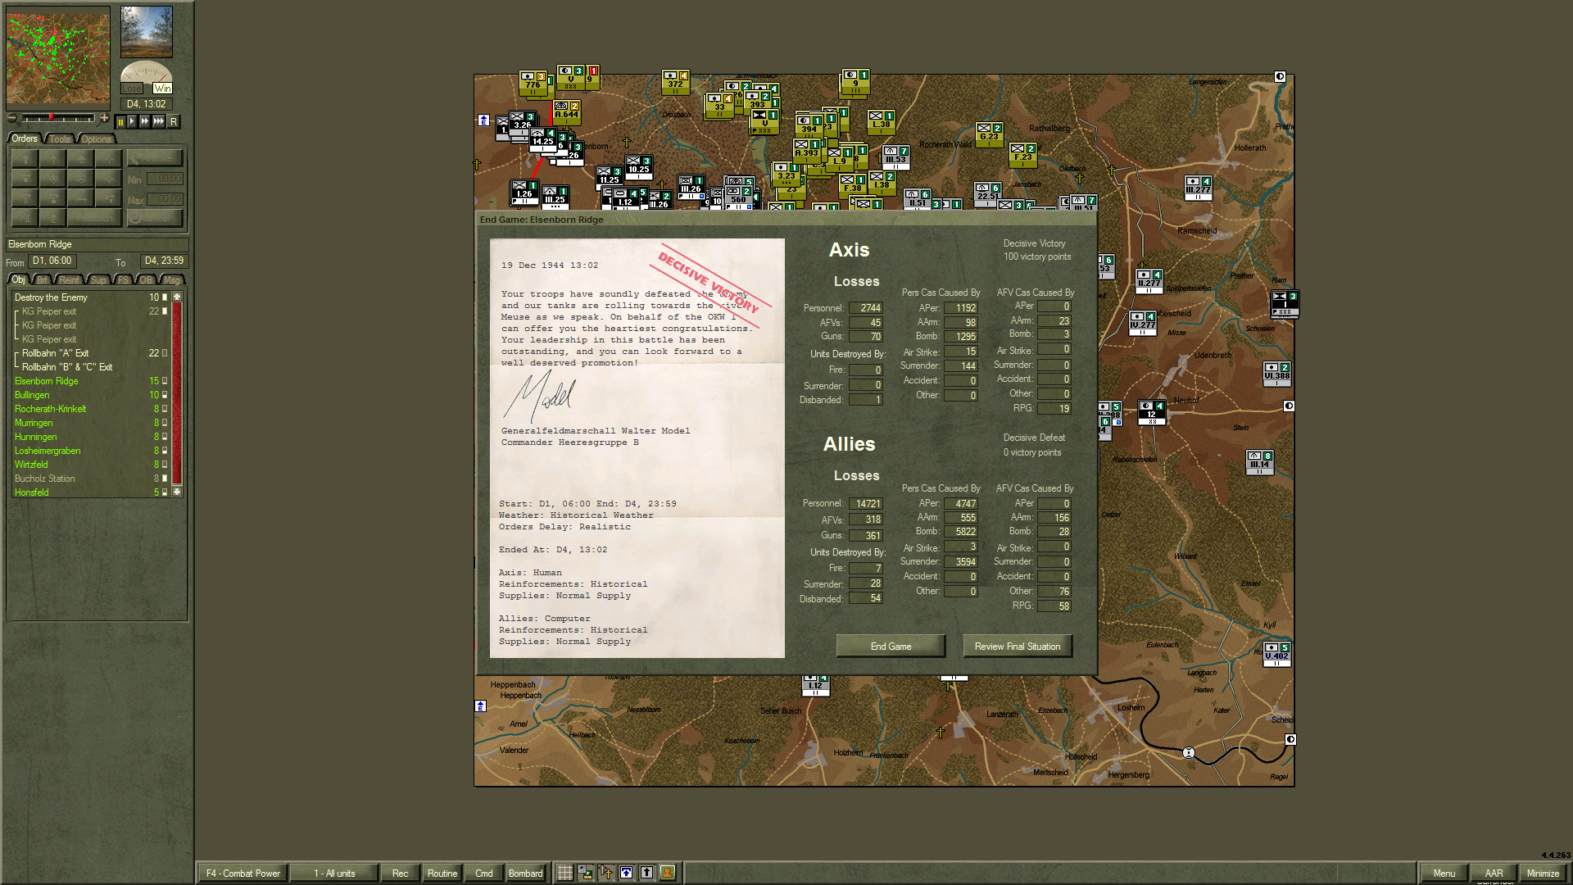Open the Reinf tab

pyautogui.click(x=70, y=280)
